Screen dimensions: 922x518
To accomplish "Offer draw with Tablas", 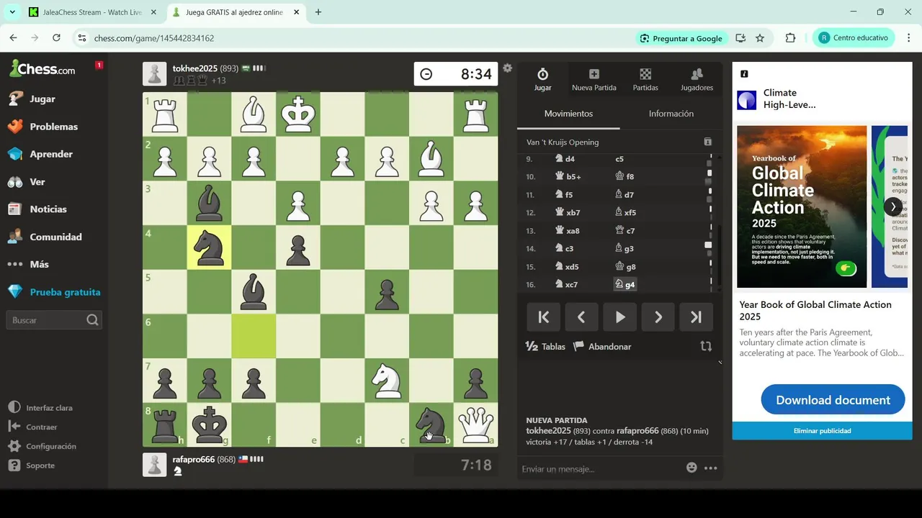I will tap(545, 347).
